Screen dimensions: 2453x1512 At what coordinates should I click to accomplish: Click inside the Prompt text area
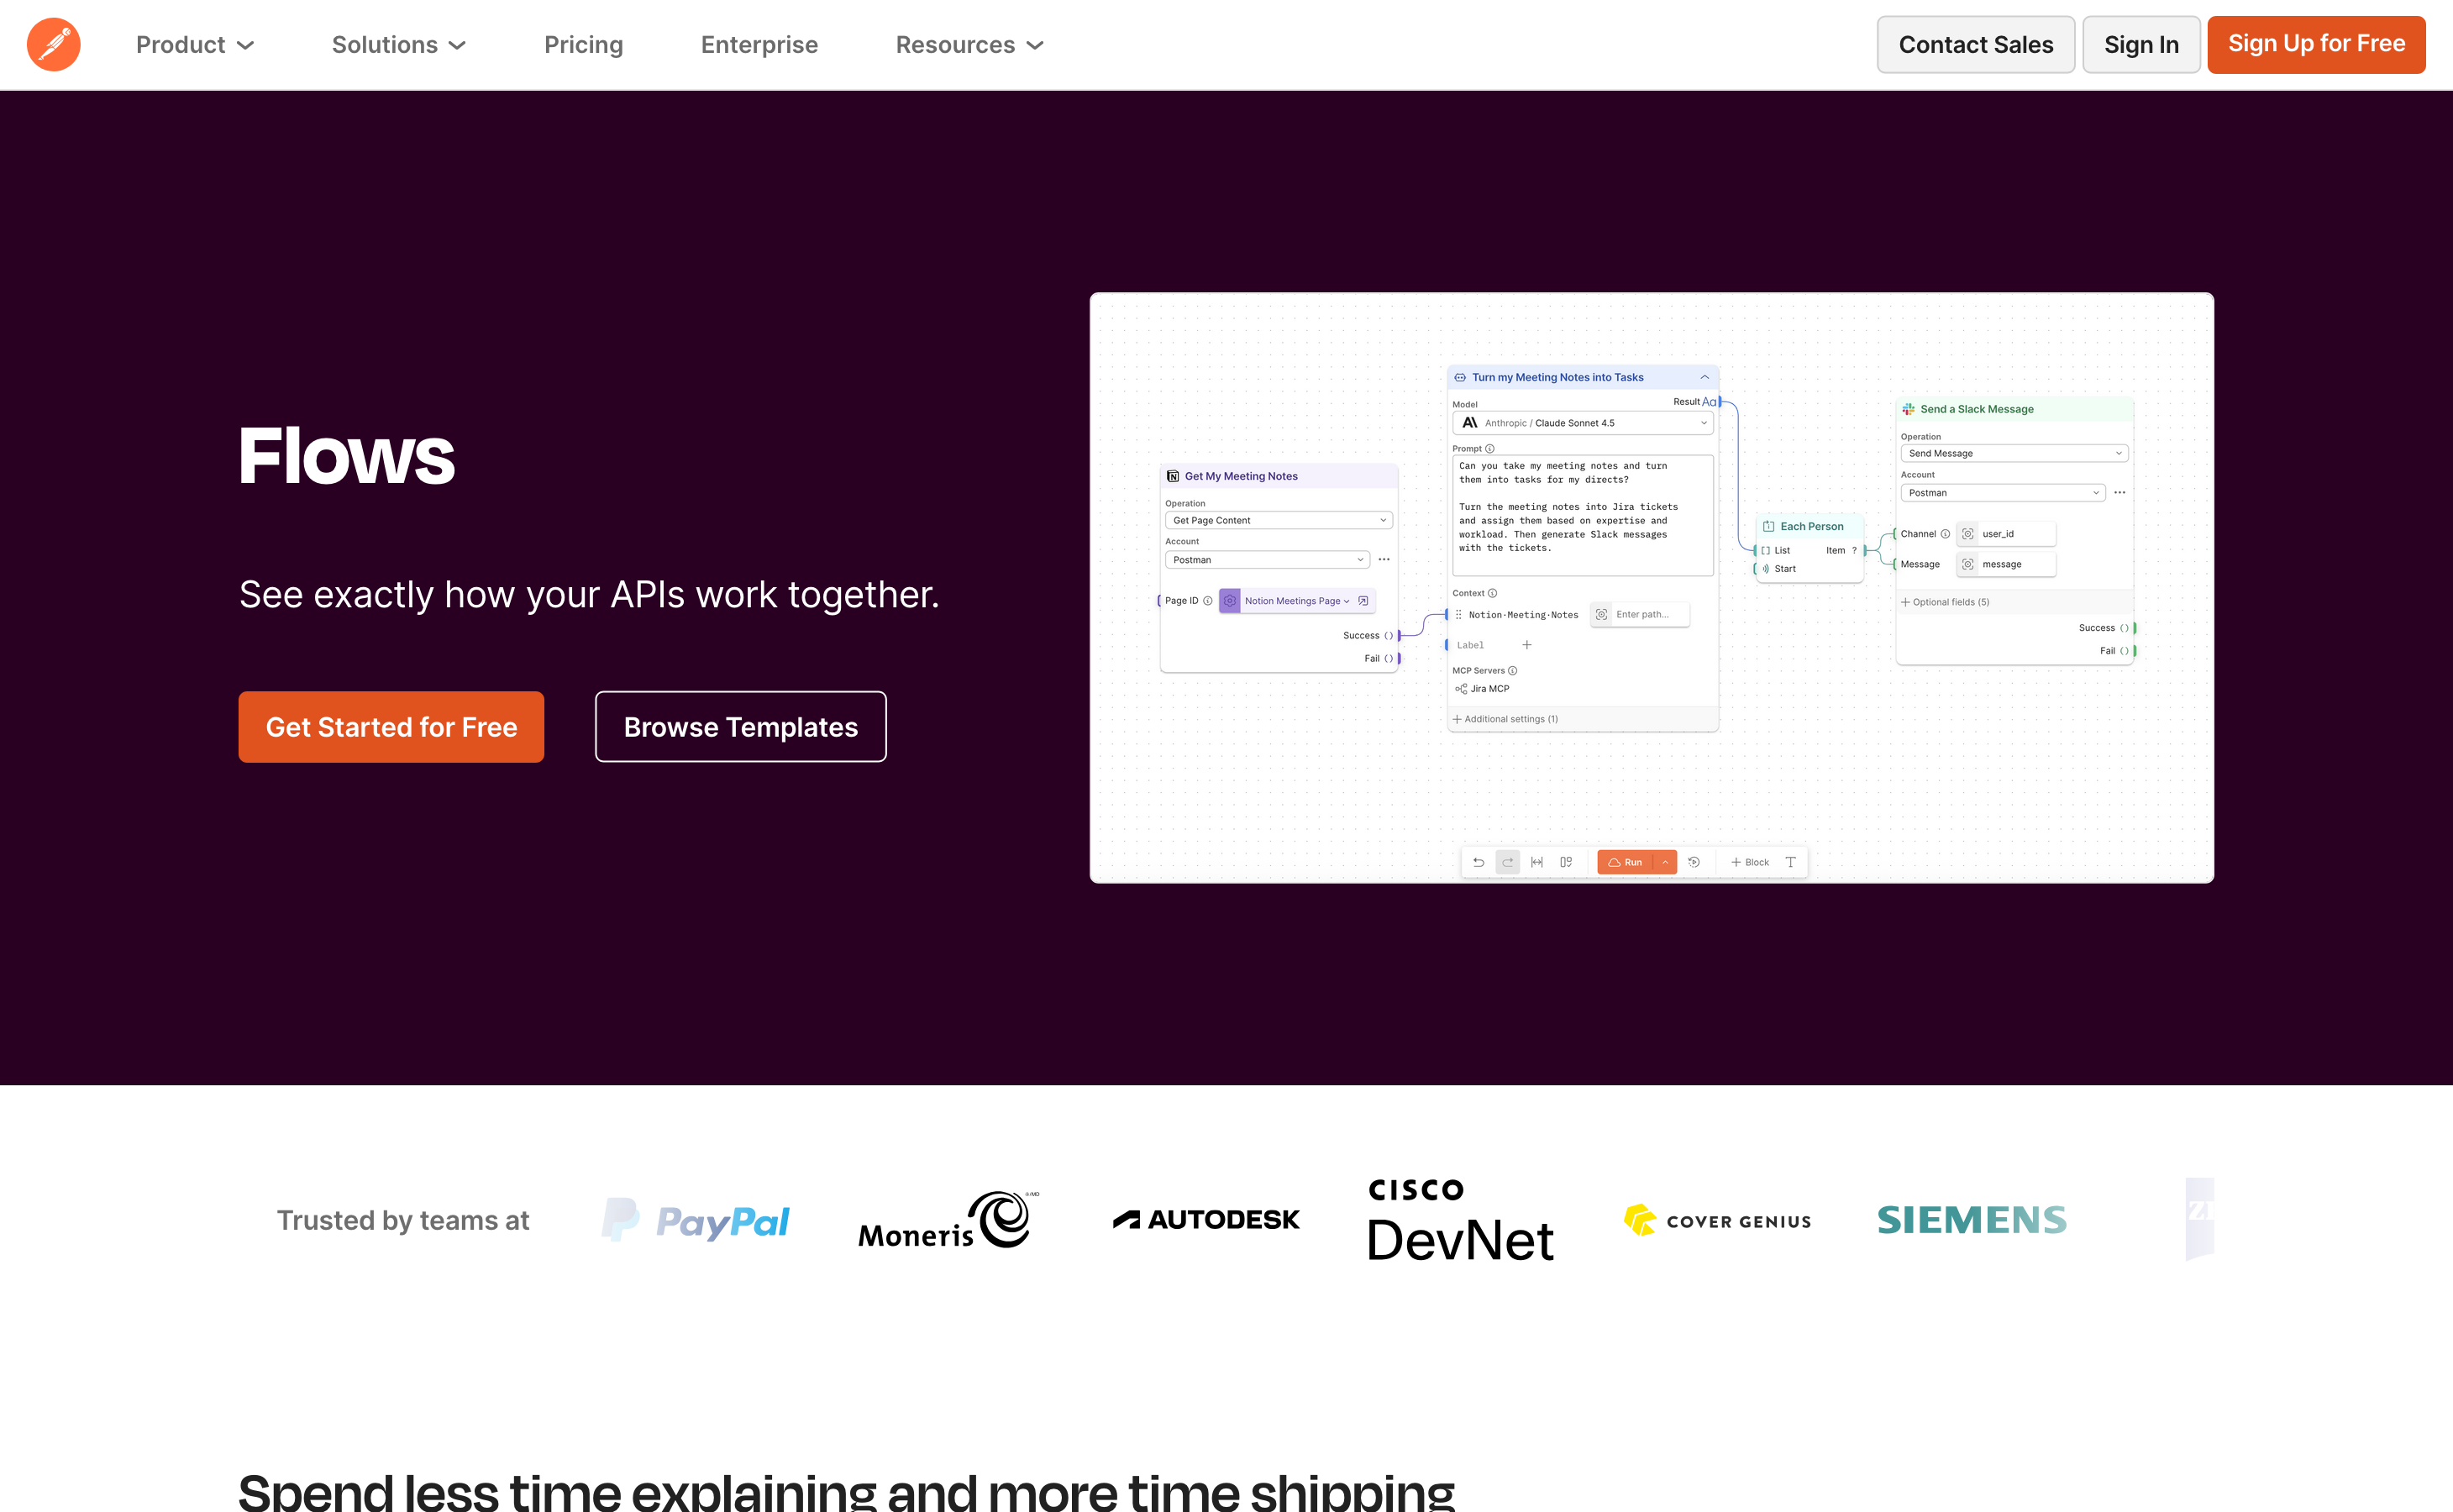1582,515
